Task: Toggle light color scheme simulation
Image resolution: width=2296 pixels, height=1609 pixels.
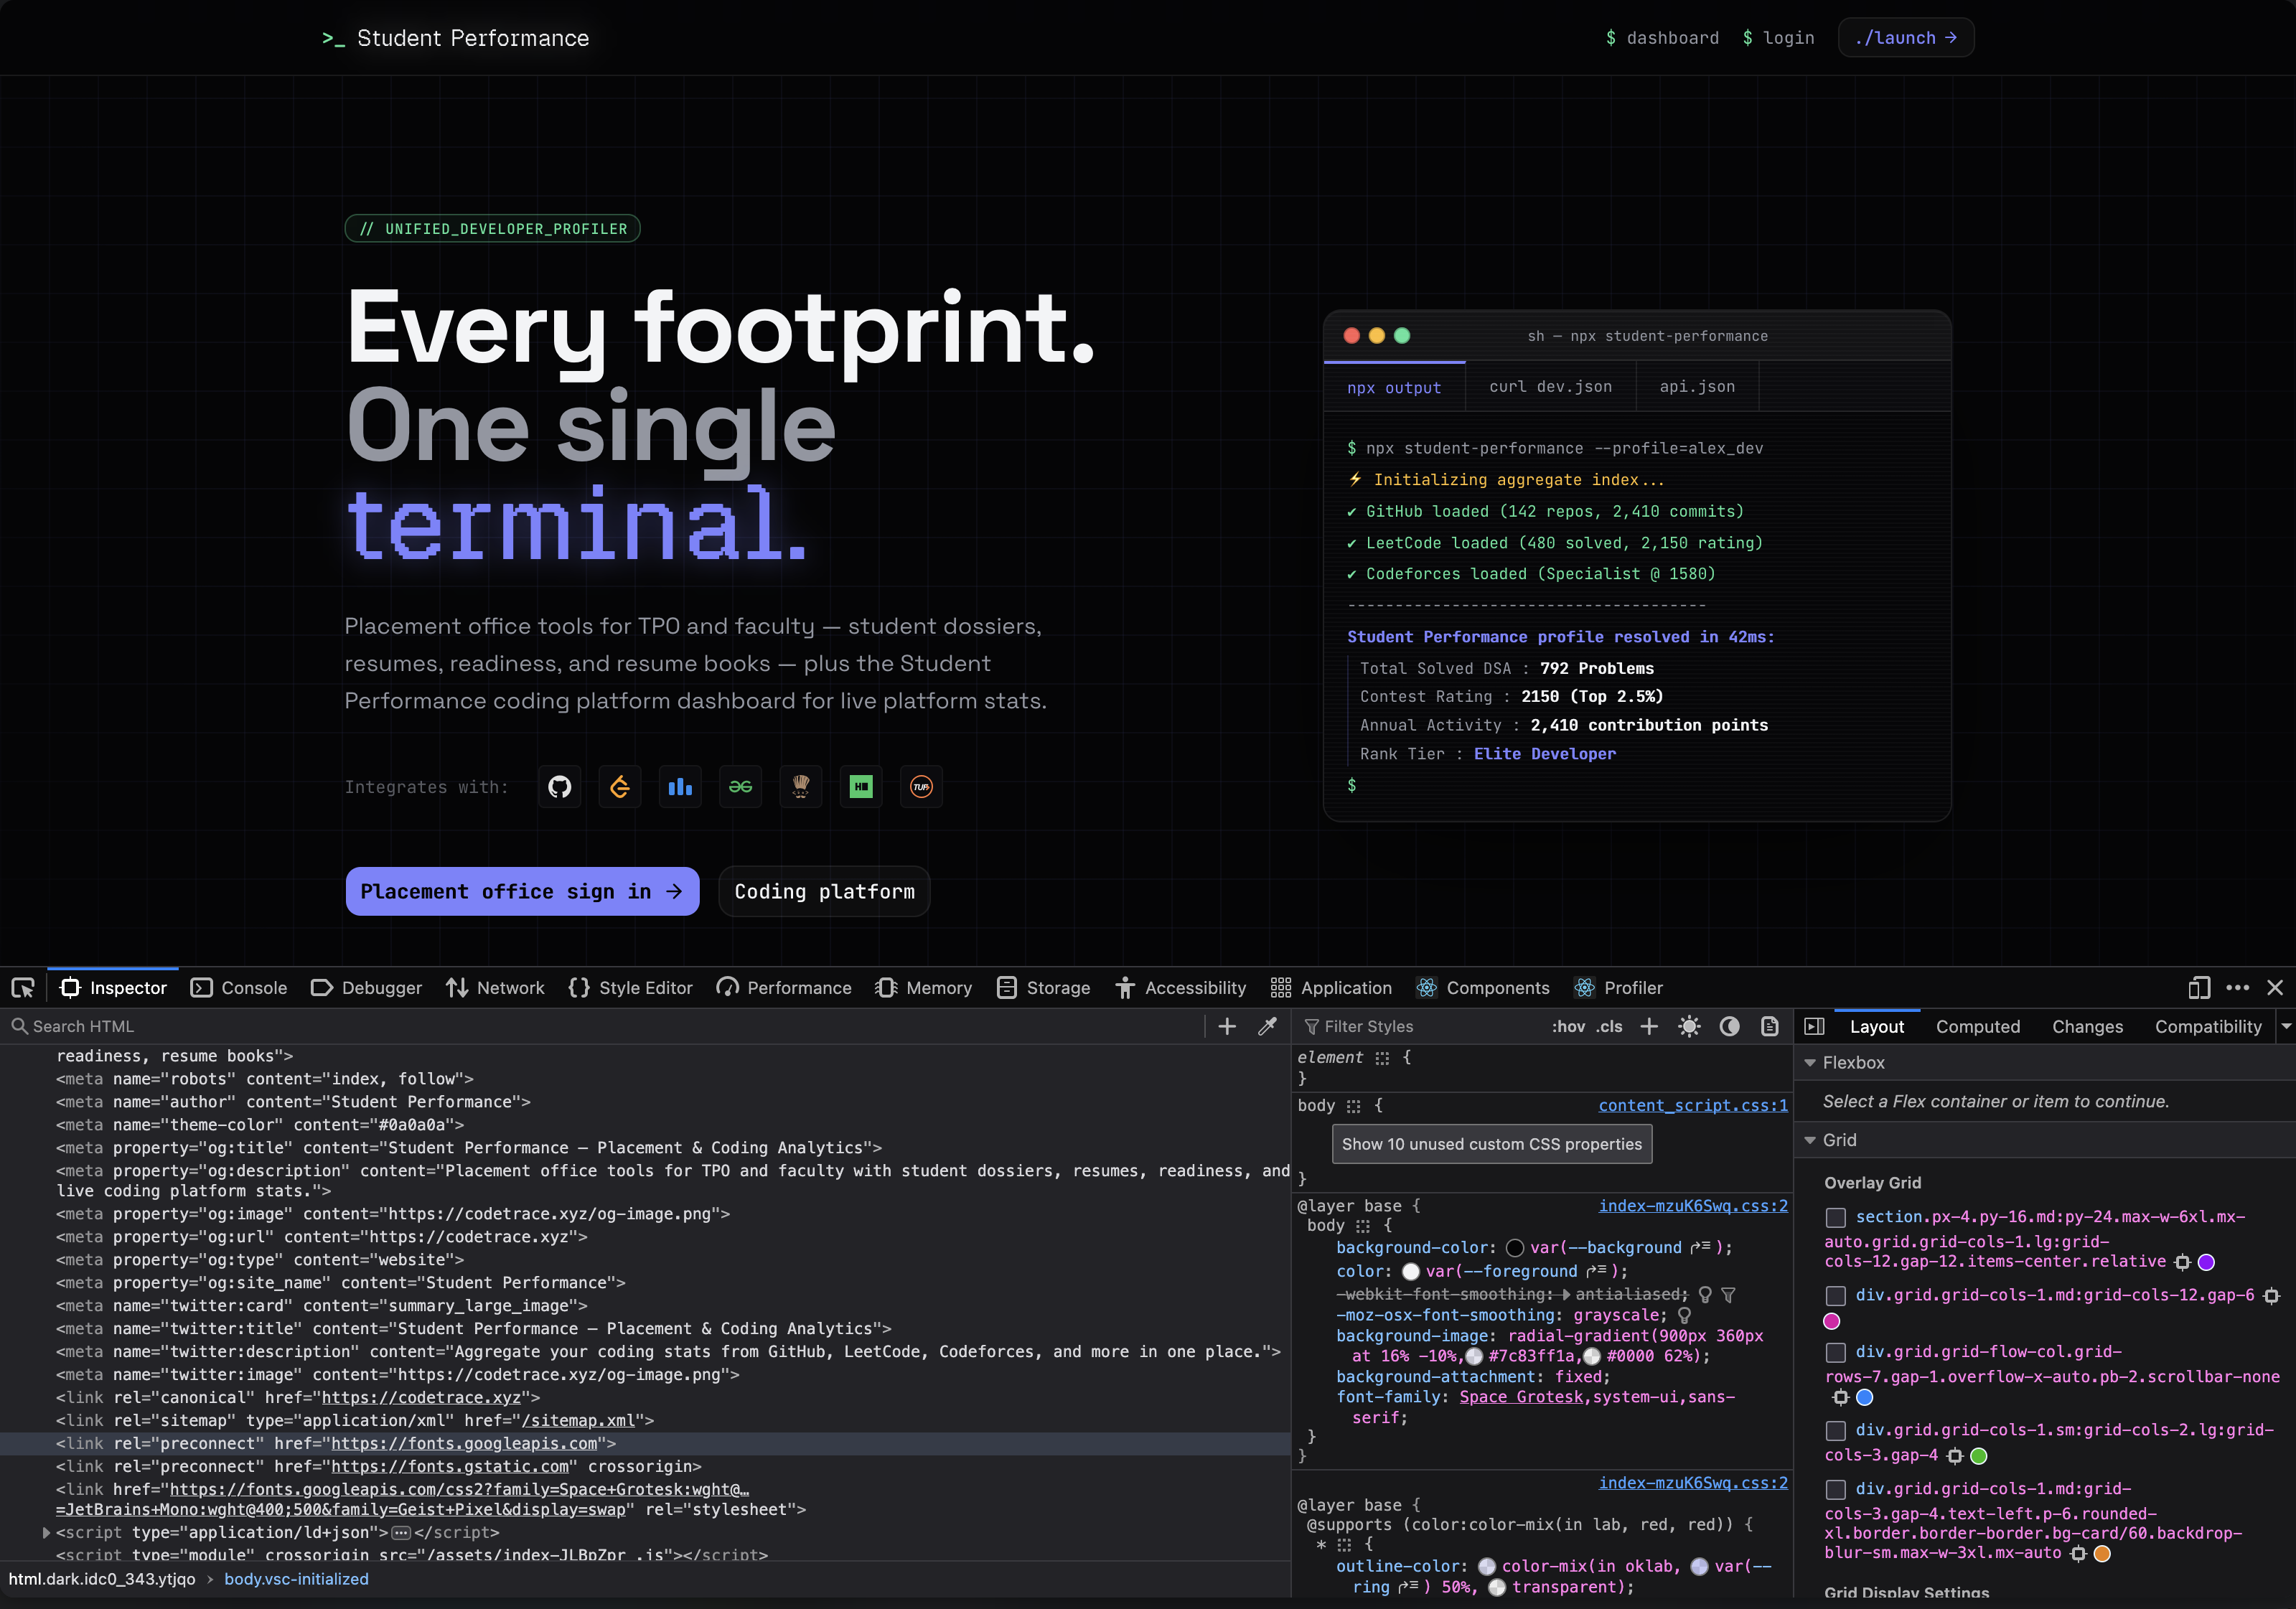Action: (x=1689, y=1026)
